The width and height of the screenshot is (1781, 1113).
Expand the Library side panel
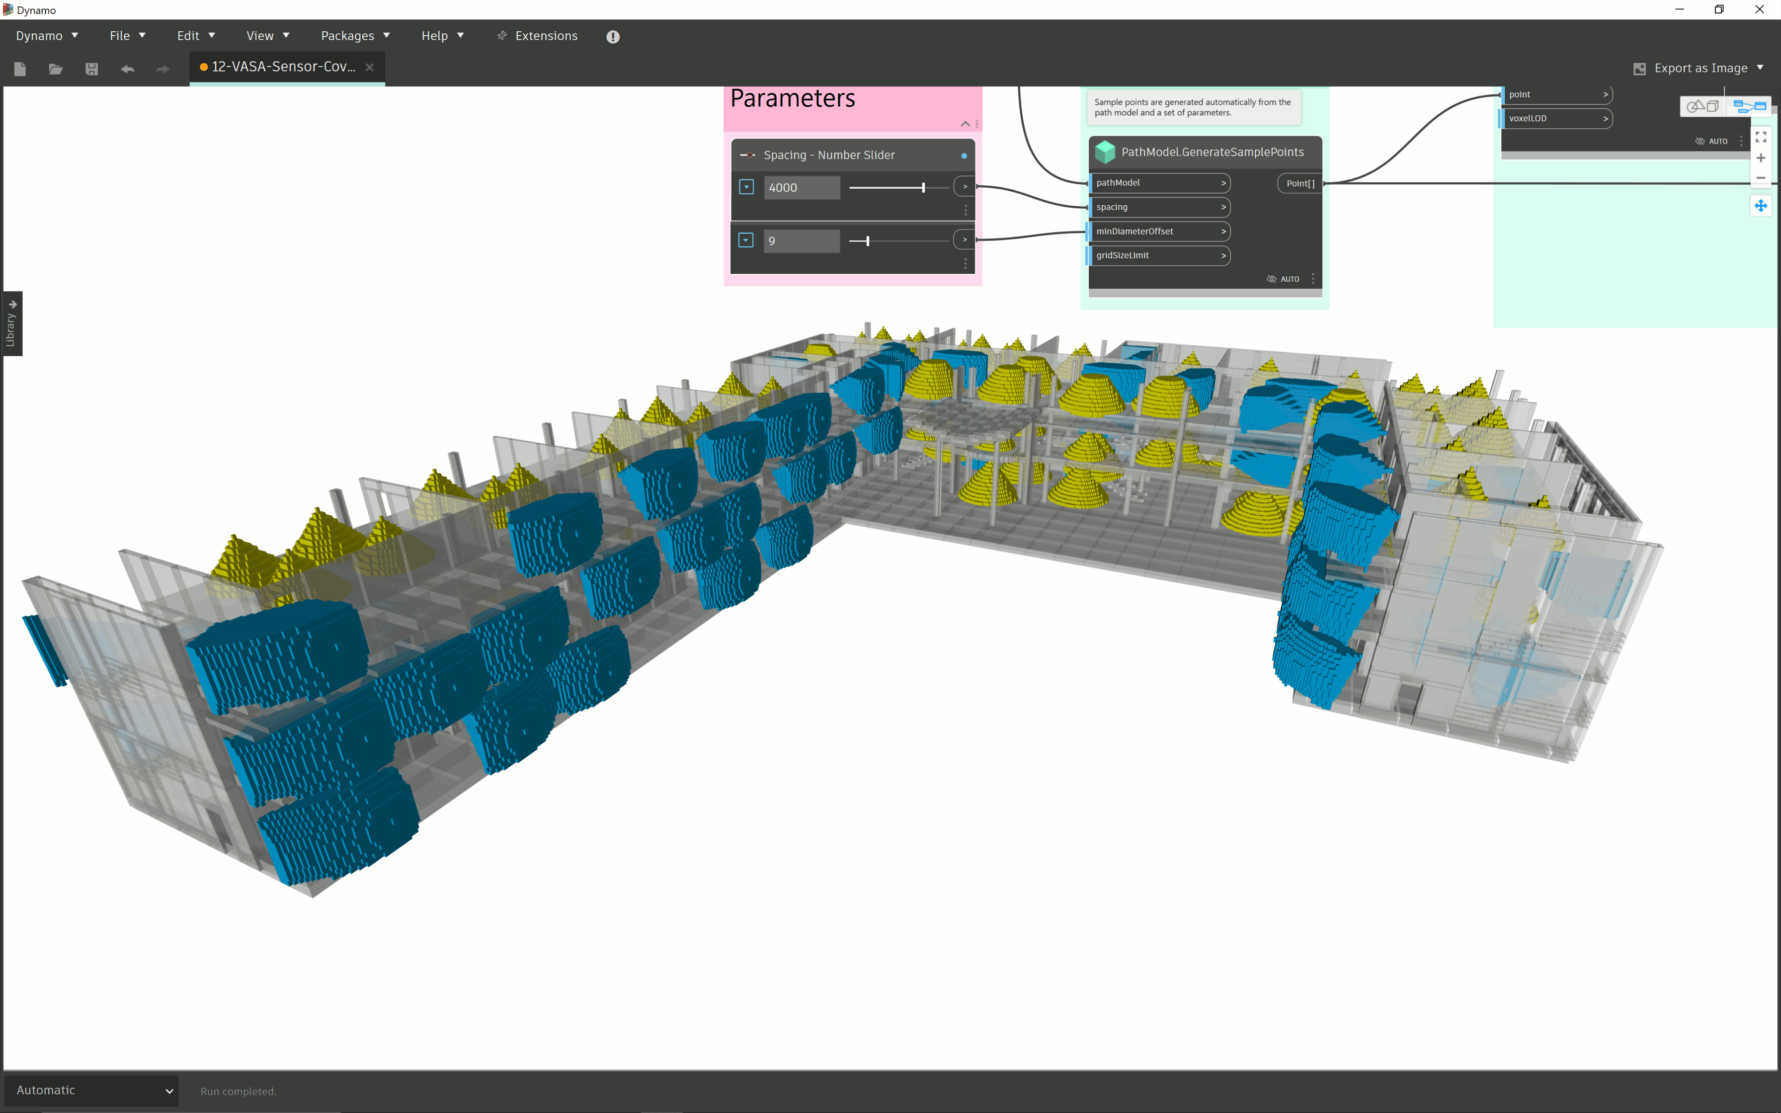point(11,323)
